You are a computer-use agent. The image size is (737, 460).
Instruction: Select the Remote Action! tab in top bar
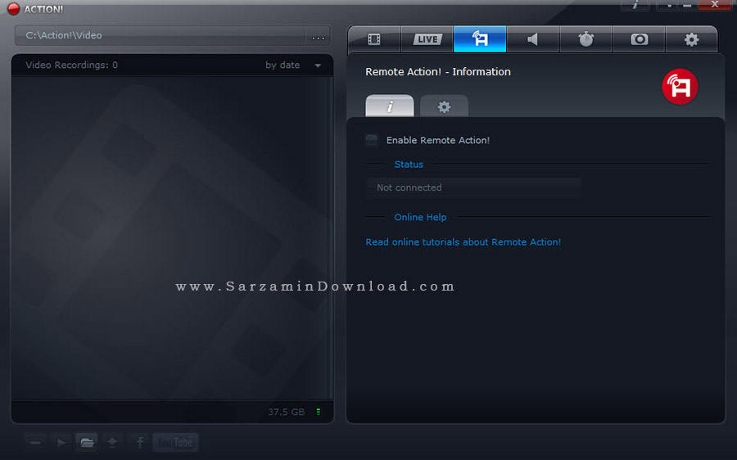tap(480, 39)
